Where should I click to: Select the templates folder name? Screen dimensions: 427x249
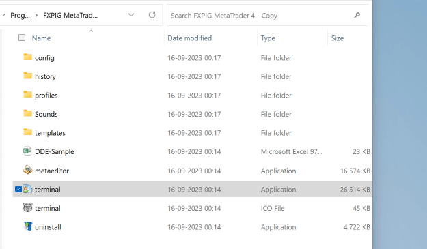click(50, 133)
